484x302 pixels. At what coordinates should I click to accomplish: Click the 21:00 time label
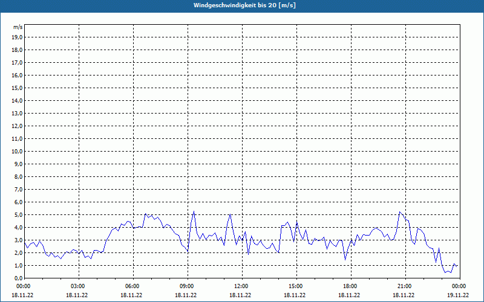405,286
